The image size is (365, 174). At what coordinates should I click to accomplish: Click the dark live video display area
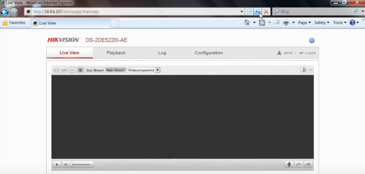click(x=182, y=117)
